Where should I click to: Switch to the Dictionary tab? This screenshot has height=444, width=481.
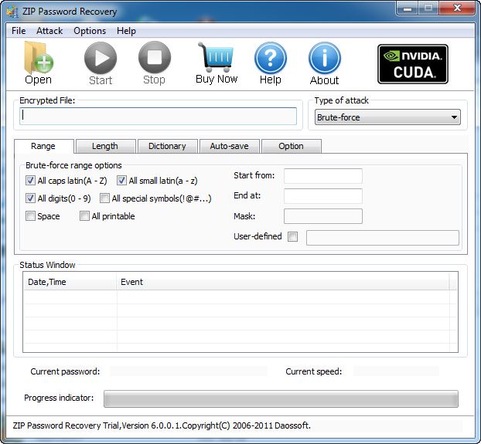coord(167,146)
